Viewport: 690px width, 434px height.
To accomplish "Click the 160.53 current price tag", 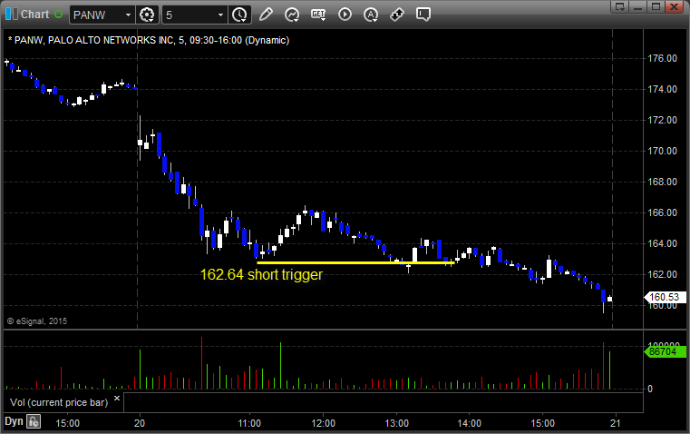I will point(665,298).
